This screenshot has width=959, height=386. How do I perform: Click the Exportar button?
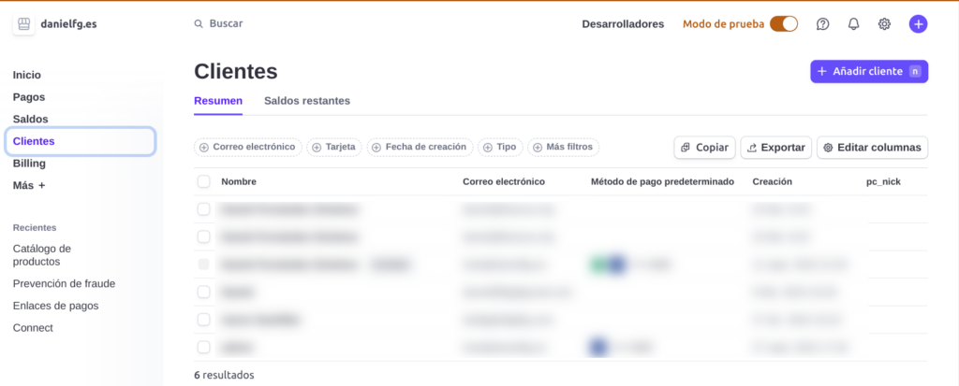click(775, 148)
